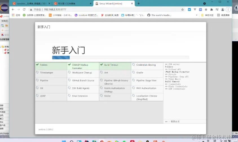Screen dimensions: 238x142
Task: Close the second CSDN blog tab
Action: pyautogui.click(x=91, y=3)
